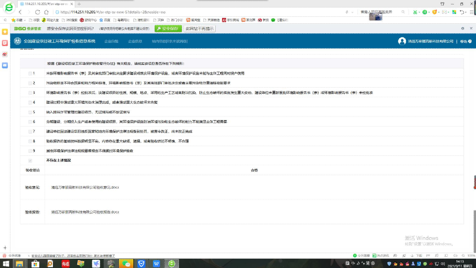Image resolution: width=476 pixels, height=268 pixels.
Task: Click the green 安全保存 button
Action: [168, 29]
